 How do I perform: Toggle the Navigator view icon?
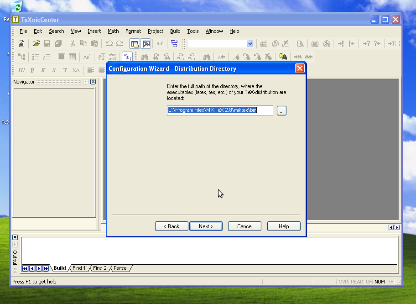(135, 44)
